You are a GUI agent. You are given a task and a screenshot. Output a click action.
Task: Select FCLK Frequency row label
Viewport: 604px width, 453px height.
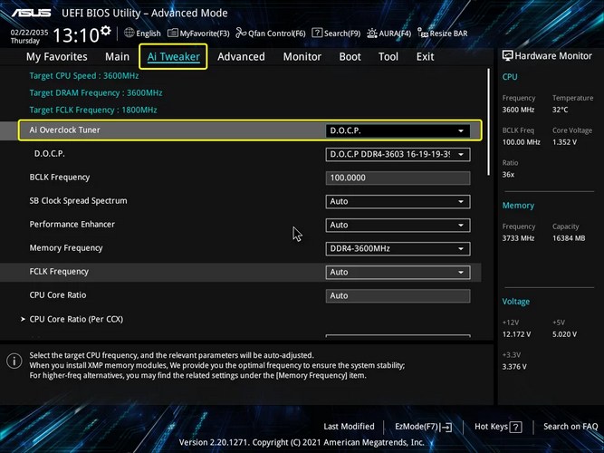pyautogui.click(x=59, y=272)
